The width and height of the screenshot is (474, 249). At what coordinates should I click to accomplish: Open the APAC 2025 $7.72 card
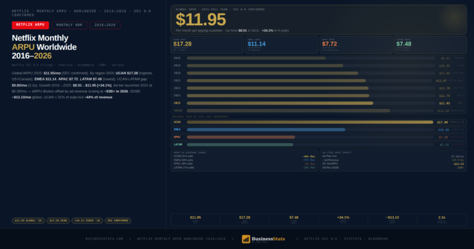pos(355,44)
